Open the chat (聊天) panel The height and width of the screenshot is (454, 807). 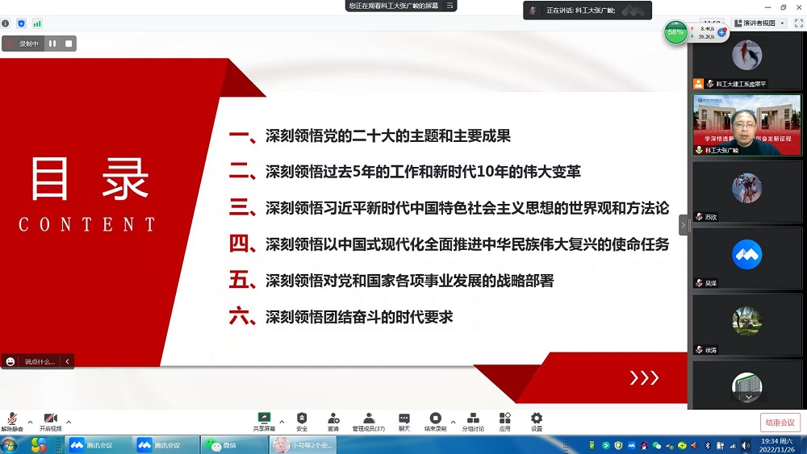pyautogui.click(x=404, y=420)
